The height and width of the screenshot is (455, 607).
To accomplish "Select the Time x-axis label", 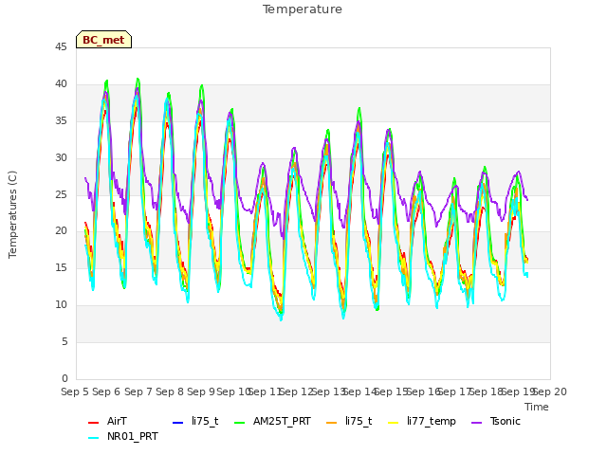I will (x=537, y=407).
